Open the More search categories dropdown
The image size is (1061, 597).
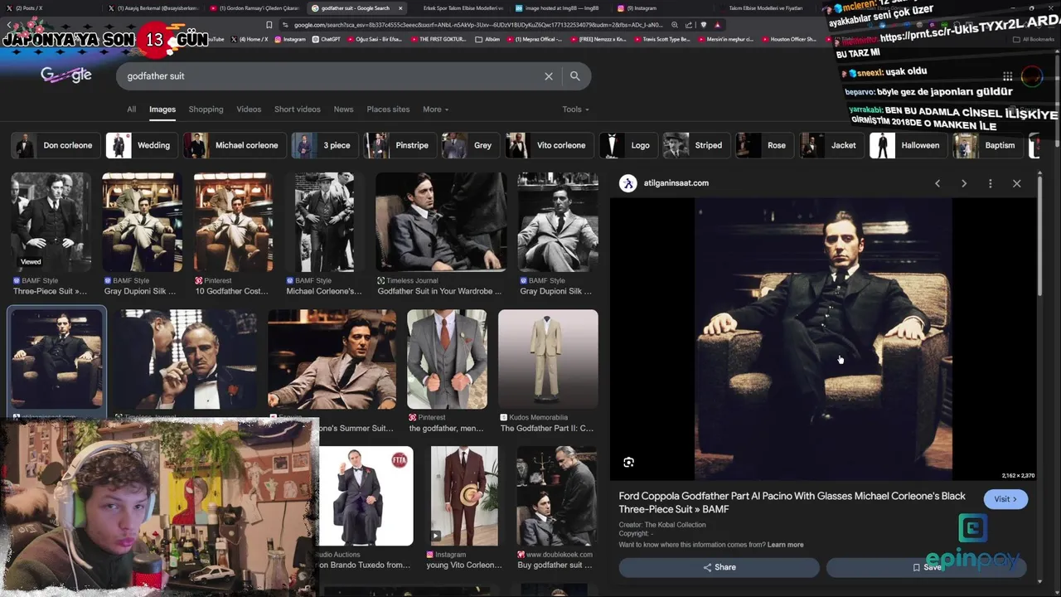tap(435, 109)
